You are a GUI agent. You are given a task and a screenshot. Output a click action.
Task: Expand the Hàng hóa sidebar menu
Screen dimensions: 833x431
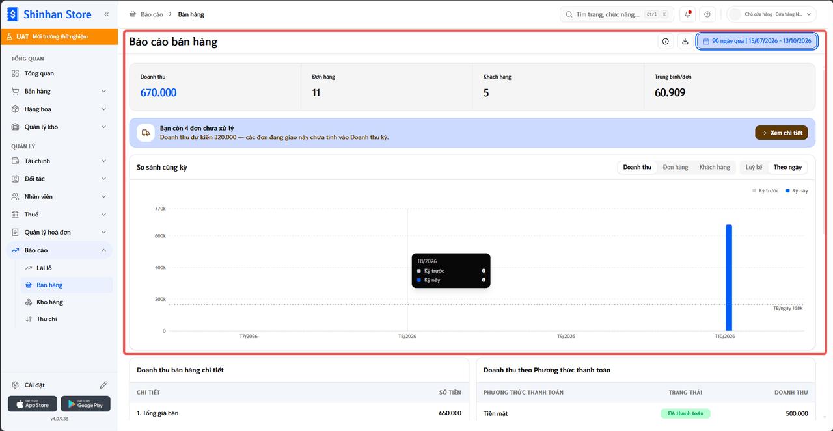(x=59, y=109)
